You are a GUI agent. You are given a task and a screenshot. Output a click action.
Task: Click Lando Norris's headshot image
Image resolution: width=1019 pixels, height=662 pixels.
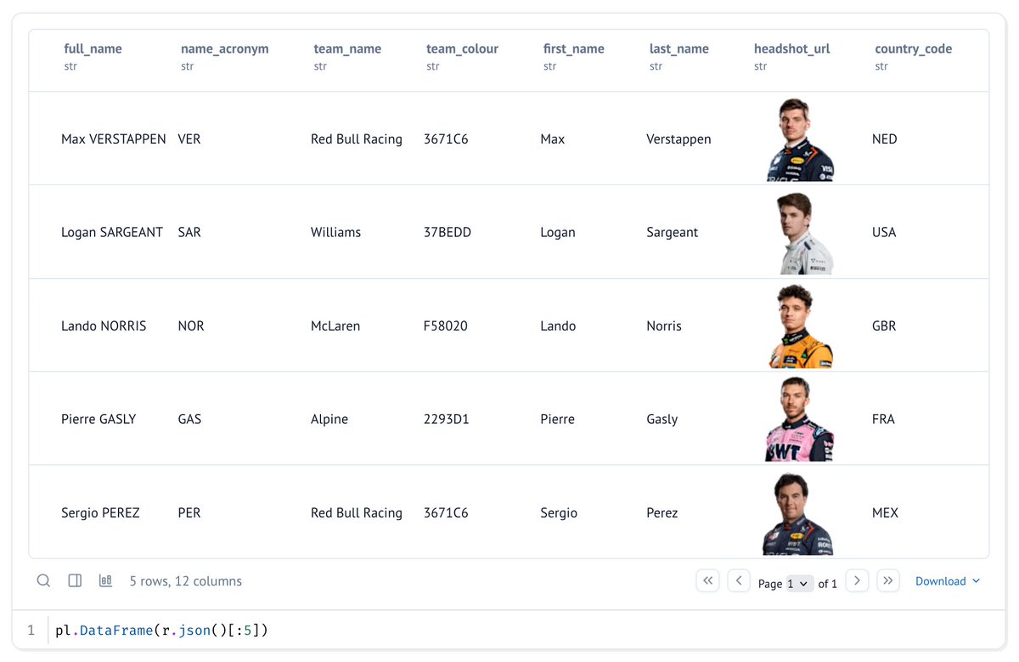pyautogui.click(x=800, y=326)
